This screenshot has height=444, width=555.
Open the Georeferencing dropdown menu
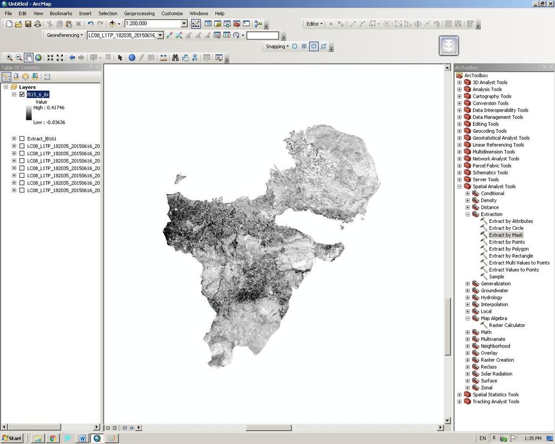click(65, 35)
